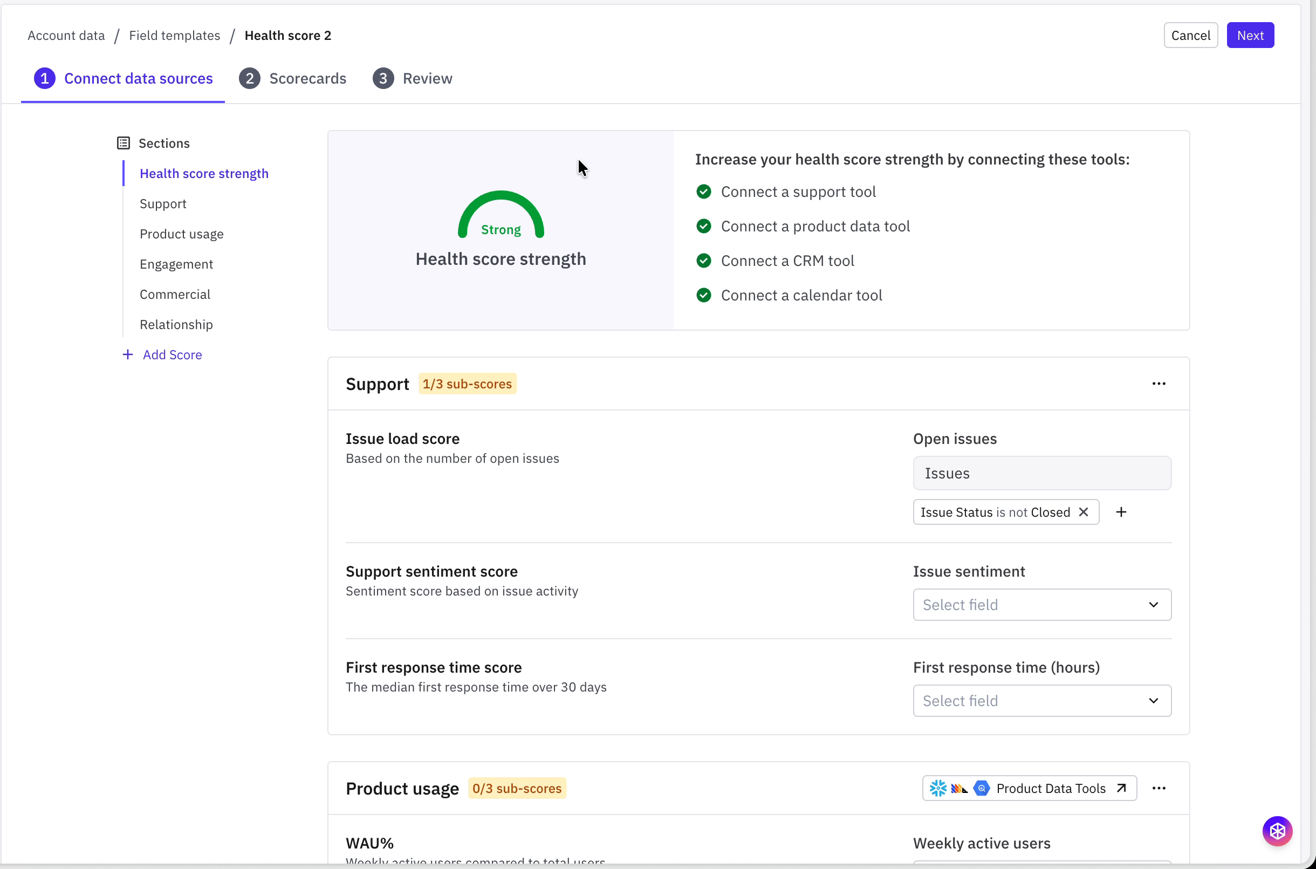This screenshot has height=869, width=1316.
Task: Jump to Commercial section in sidebar
Action: 175,295
